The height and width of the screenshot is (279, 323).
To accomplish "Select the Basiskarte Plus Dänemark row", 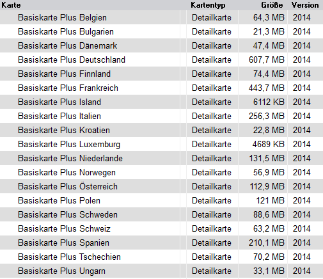I will click(x=161, y=45).
